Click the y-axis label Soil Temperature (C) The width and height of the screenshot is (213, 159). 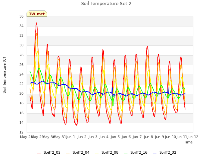(x=4, y=75)
